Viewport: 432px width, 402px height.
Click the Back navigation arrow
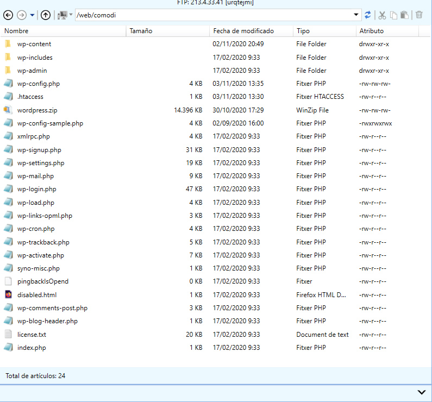coord(8,15)
